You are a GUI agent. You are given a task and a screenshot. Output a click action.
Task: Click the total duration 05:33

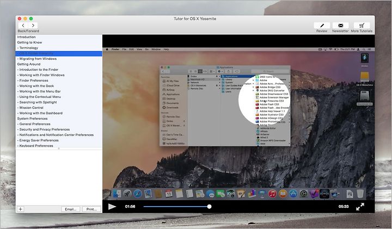click(x=344, y=207)
